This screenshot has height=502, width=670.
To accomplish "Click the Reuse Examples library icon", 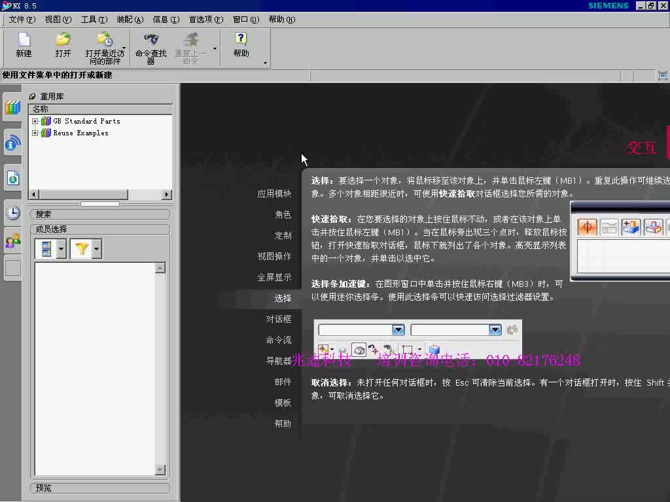I will tap(46, 133).
